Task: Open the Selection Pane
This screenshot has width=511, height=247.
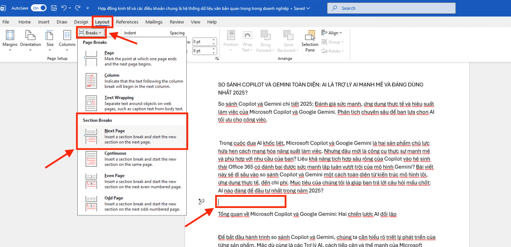Action: click(x=310, y=41)
